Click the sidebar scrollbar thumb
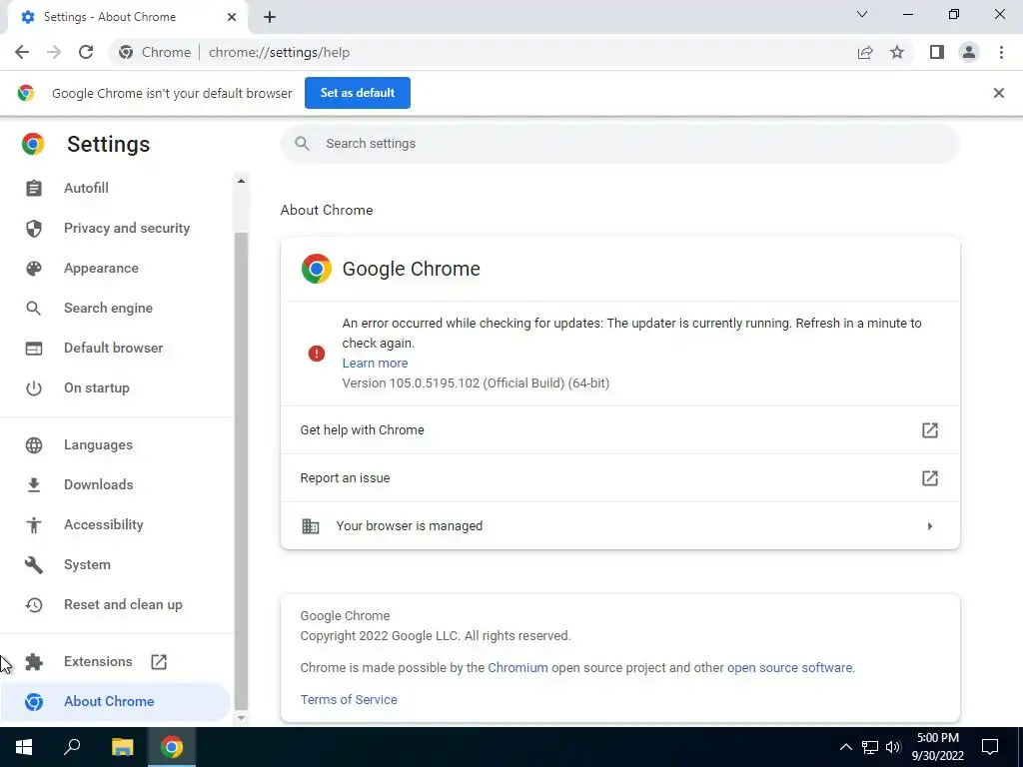This screenshot has height=767, width=1023. pos(241,469)
